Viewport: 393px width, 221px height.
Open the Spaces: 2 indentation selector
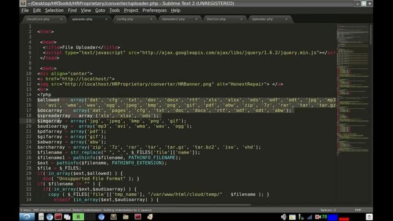[x=328, y=210]
